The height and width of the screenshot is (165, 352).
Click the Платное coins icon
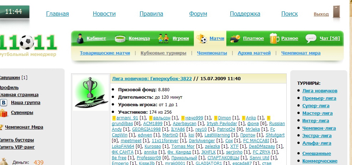pyautogui.click(x=235, y=38)
